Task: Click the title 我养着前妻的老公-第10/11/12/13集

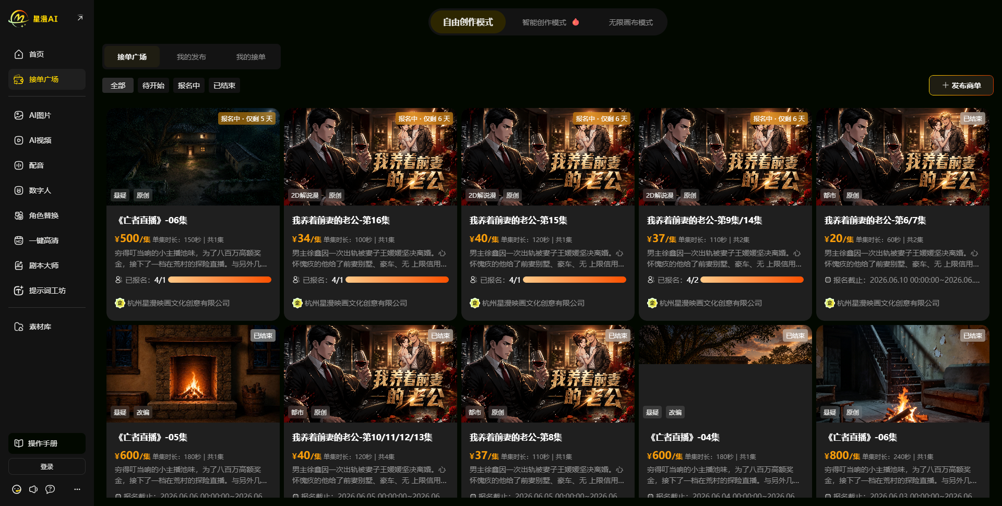Action: (362, 438)
